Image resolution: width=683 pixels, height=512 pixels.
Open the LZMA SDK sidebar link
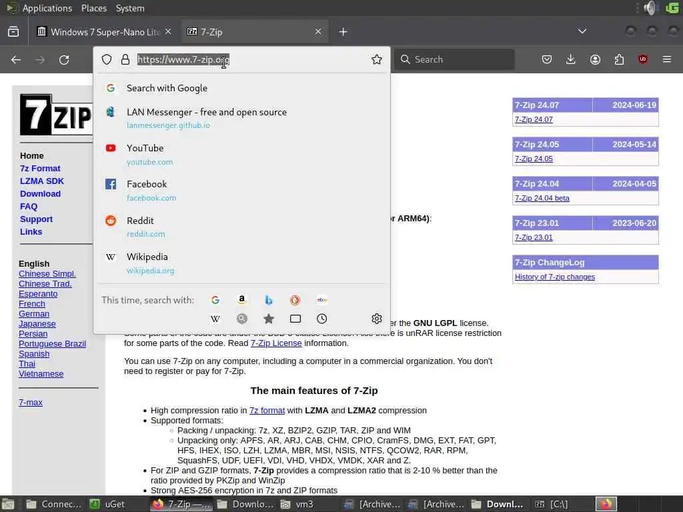click(42, 181)
